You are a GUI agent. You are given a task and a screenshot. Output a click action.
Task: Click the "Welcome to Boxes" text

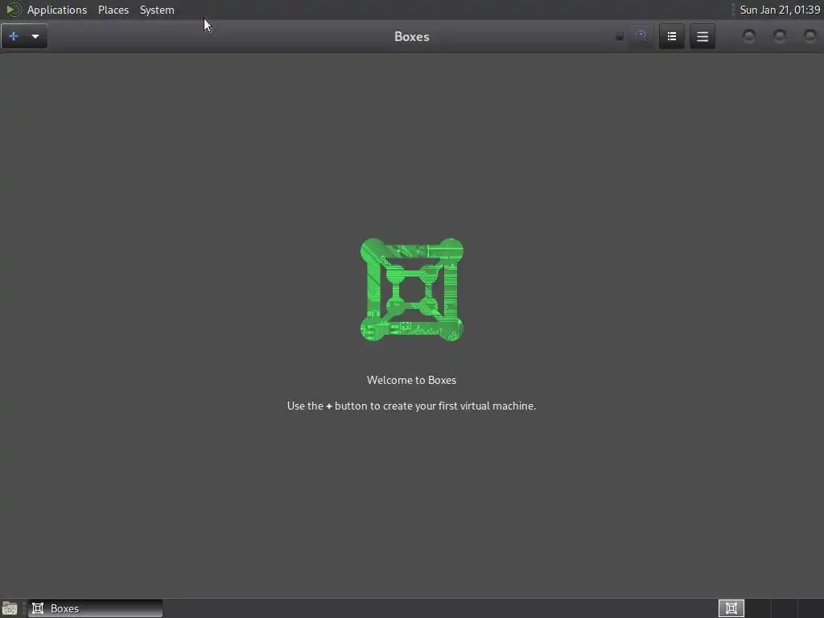click(x=411, y=380)
